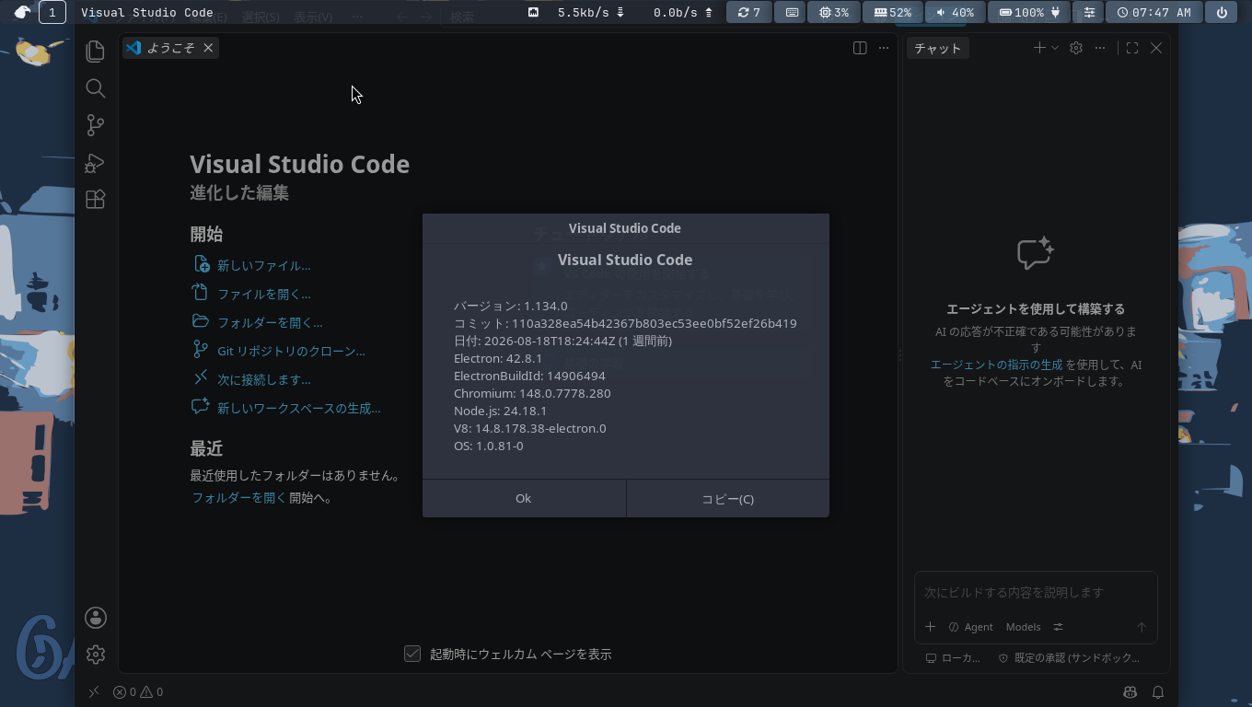
Task: Open the system settings sliders in top bar
Action: (1089, 13)
